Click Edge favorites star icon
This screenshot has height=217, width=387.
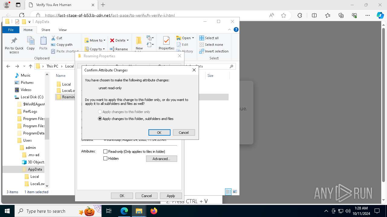pyautogui.click(x=284, y=15)
